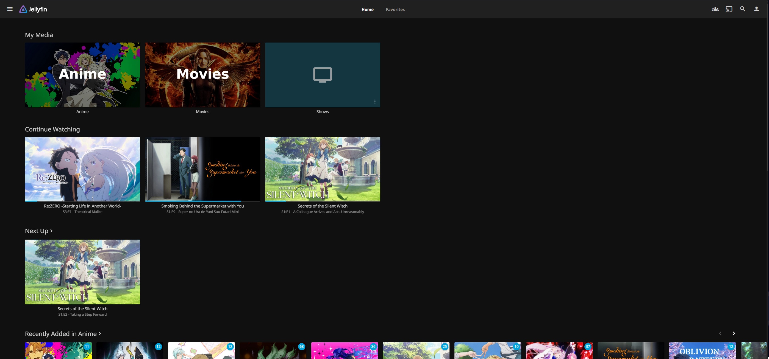This screenshot has height=359, width=769.
Task: Click the 10 unplayed count badge
Action: [x=516, y=346]
